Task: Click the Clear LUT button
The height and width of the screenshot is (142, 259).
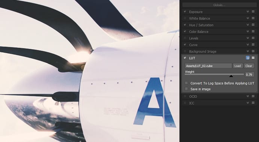Action: pos(249,66)
